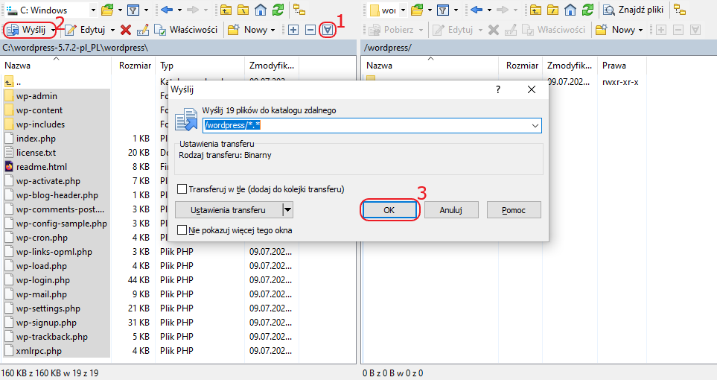This screenshot has height=380, width=717.
Task: Click the rename icon in the local toolbar
Action: tap(143, 30)
